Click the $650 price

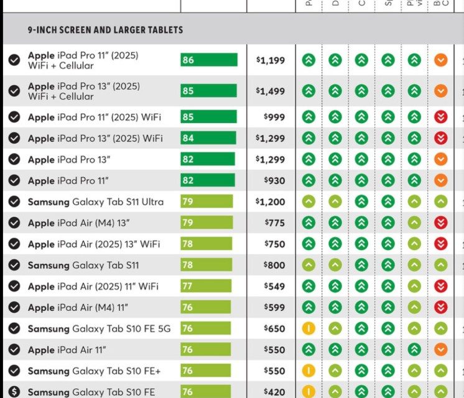[274, 328]
